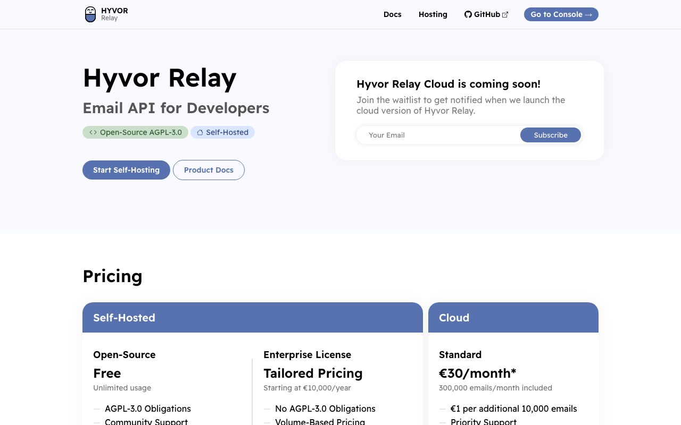Viewport: 681px width, 425px height.
Task: Click the Pricing section heading
Action: (x=113, y=276)
